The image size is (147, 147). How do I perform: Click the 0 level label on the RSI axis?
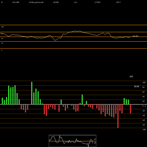pos(1,50)
